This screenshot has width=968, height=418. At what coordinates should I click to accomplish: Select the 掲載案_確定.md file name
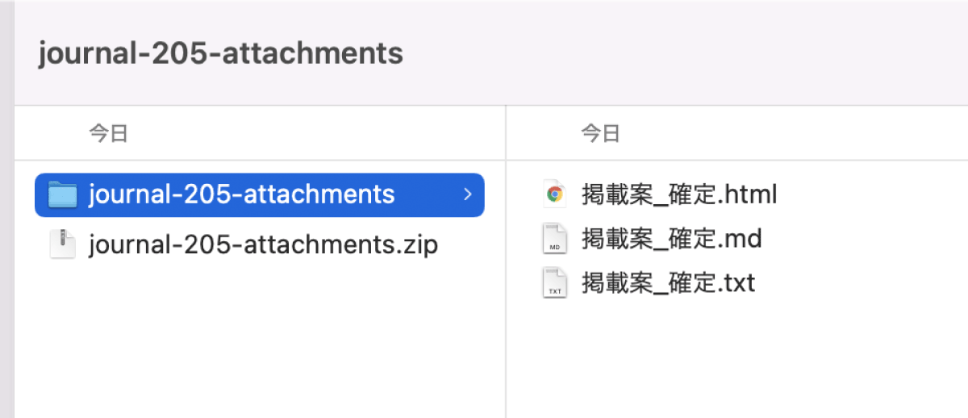point(672,239)
